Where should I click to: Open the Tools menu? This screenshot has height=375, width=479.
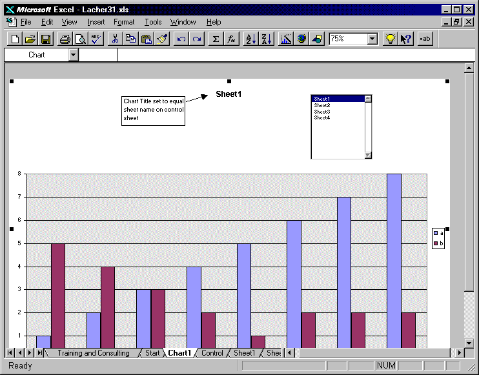(153, 22)
